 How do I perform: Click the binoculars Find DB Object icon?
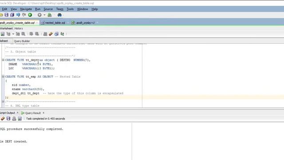[x=59, y=15]
